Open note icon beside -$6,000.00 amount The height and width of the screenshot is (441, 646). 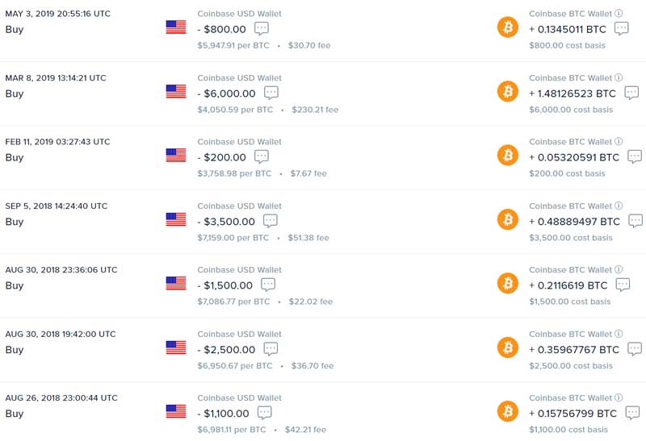[x=271, y=93]
